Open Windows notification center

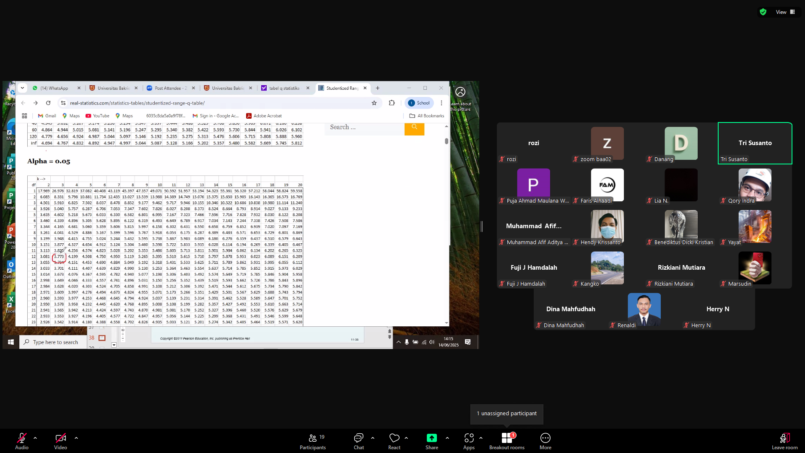pyautogui.click(x=468, y=342)
